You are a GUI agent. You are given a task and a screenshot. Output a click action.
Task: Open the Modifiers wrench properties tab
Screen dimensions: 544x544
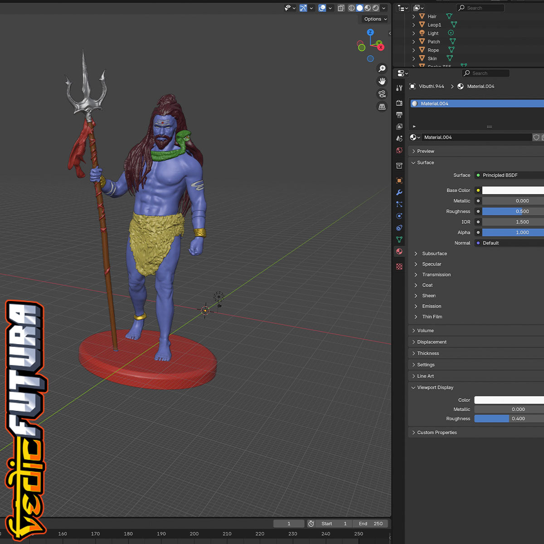[x=399, y=193]
